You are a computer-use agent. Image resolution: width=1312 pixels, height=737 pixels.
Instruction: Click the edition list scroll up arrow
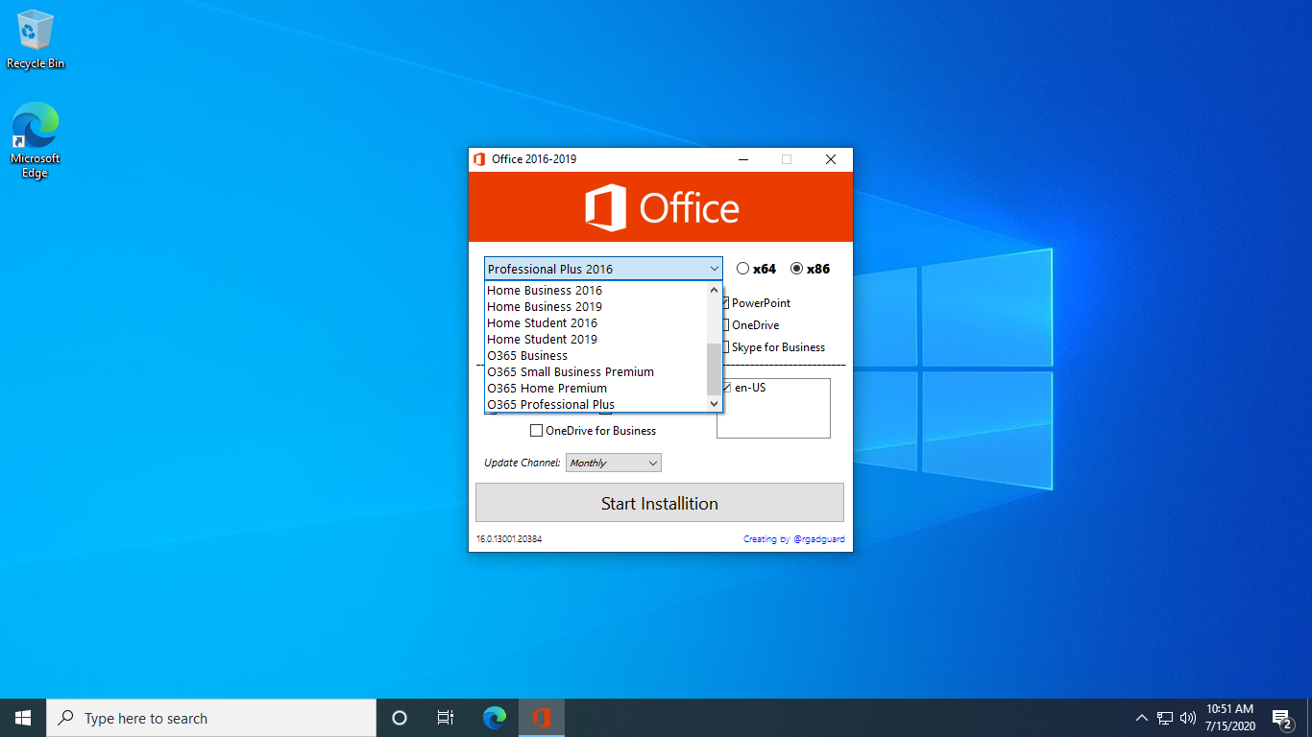pos(714,290)
